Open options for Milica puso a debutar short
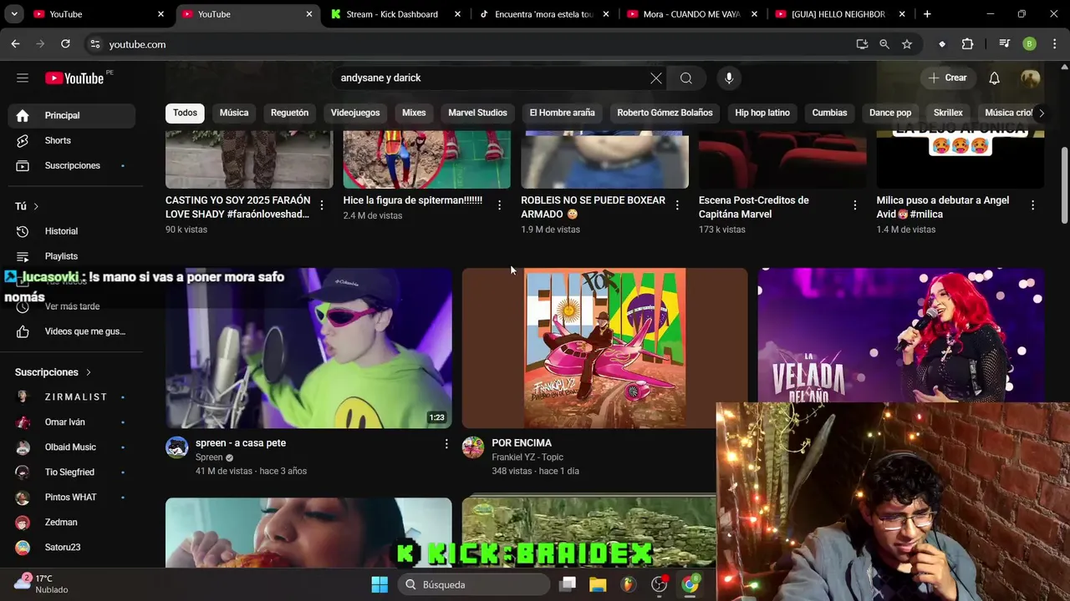 tap(1033, 205)
